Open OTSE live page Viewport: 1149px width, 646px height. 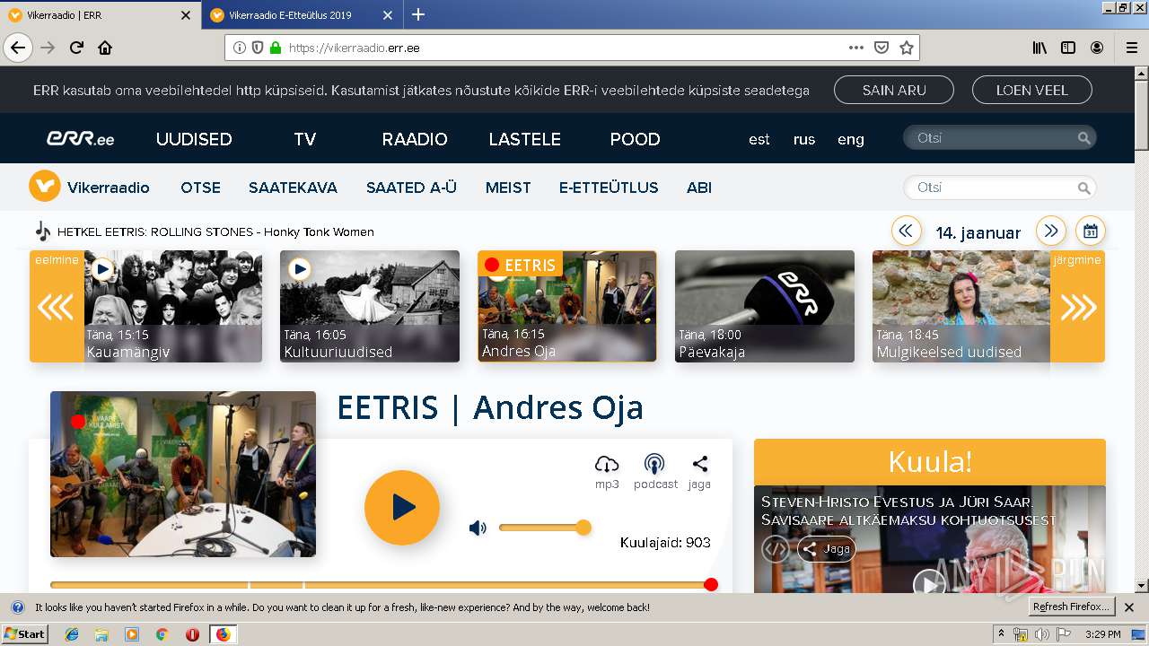200,188
